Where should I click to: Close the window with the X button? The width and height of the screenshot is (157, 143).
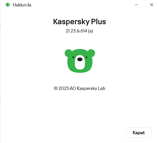pos(151,5)
